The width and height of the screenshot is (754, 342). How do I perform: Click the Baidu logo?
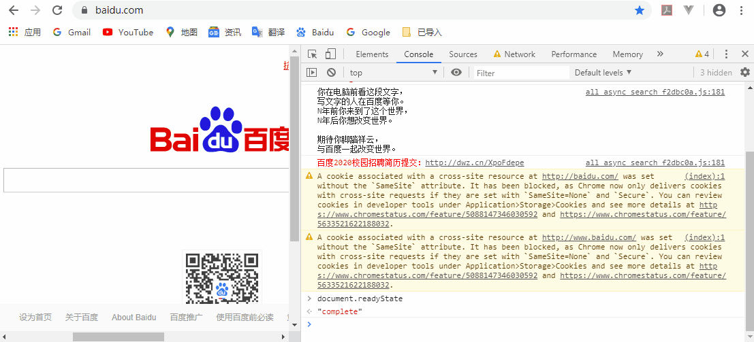[219, 130]
